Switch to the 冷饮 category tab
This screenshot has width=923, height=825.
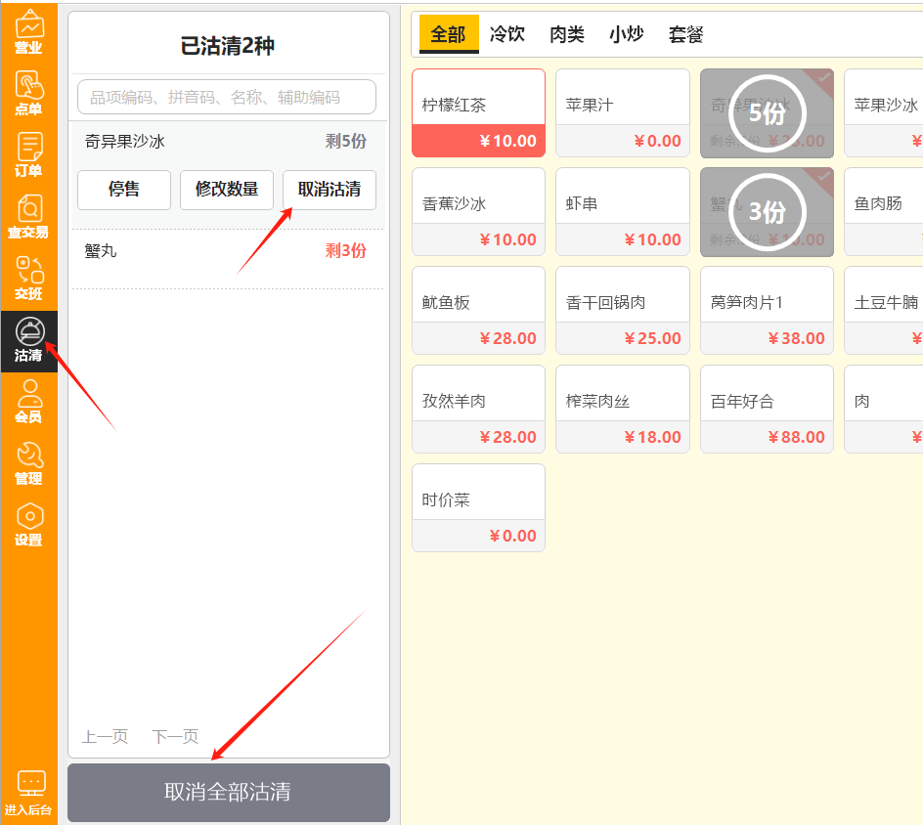[507, 34]
